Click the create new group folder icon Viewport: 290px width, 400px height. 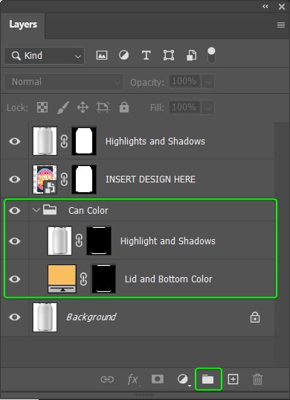(207, 379)
